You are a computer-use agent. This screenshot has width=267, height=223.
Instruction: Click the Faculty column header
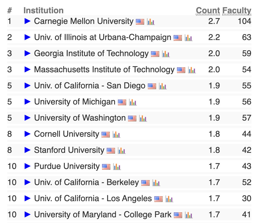point(237,11)
